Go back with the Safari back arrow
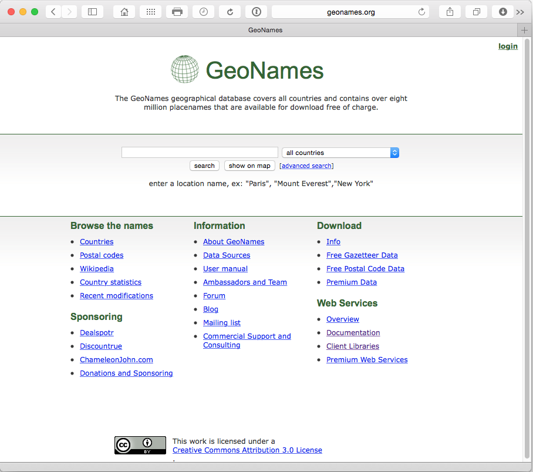Viewport: 533px width, 472px height. pos(53,12)
